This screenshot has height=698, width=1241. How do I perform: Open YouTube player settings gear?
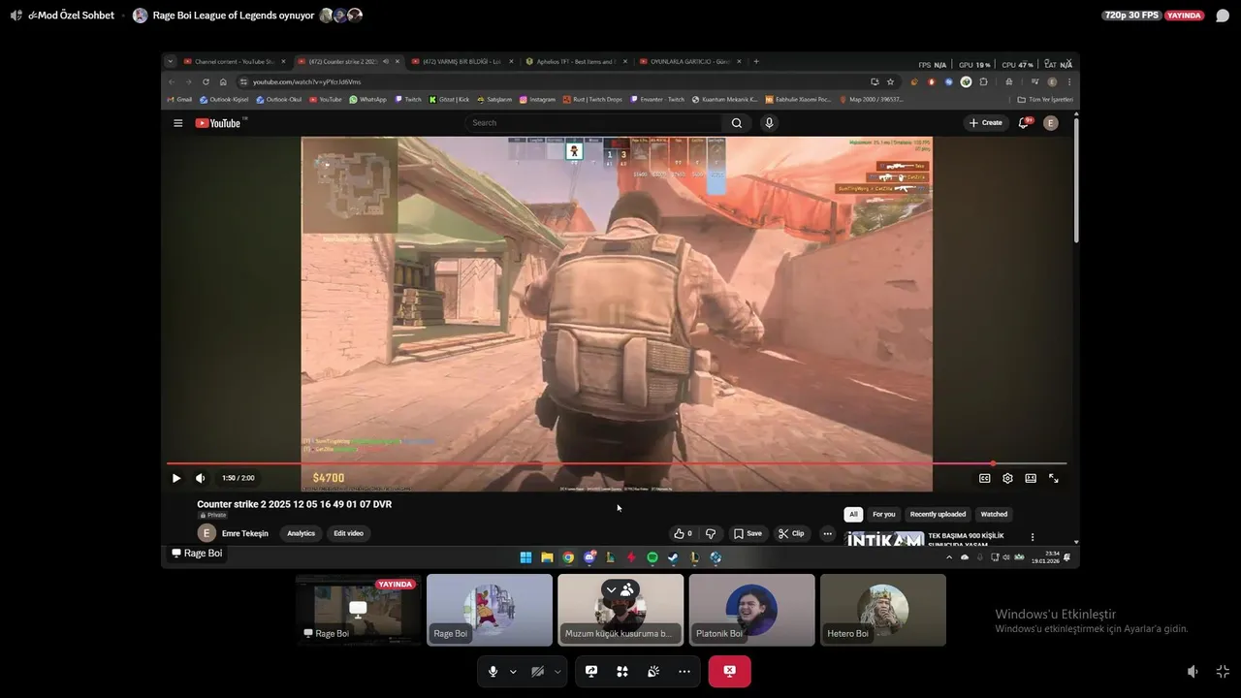1007,478
